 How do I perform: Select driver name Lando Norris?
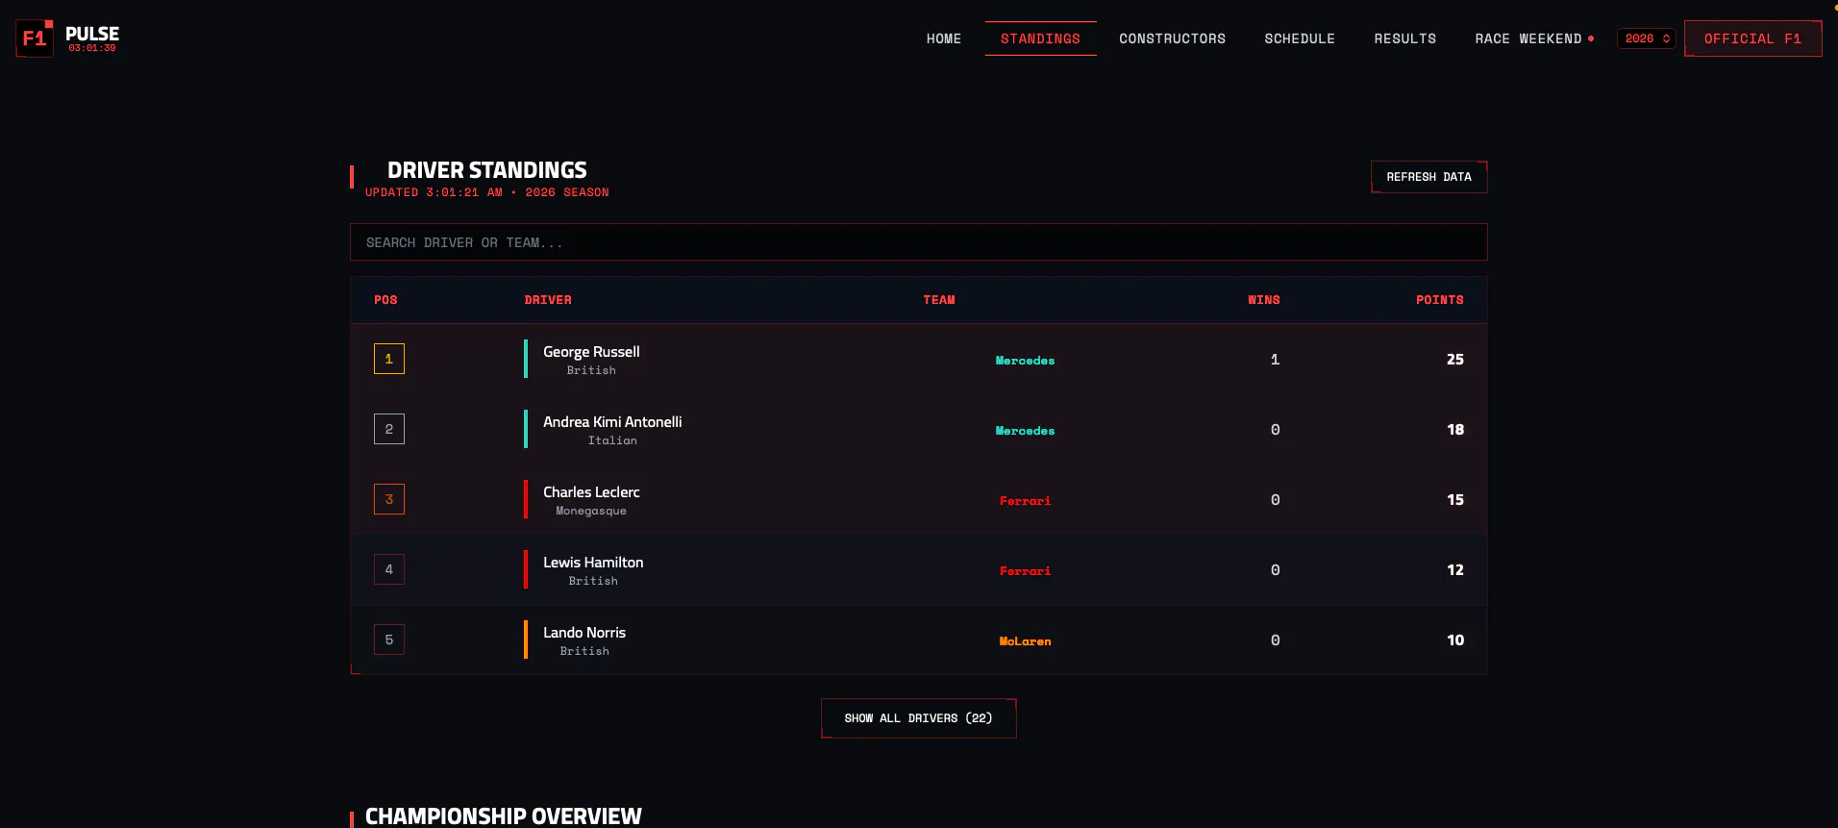coord(584,633)
